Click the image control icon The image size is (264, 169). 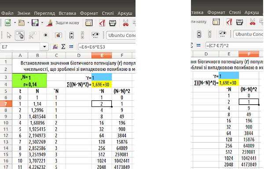59,35
